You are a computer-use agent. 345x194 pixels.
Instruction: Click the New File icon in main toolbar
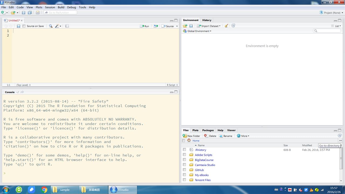point(3,12)
